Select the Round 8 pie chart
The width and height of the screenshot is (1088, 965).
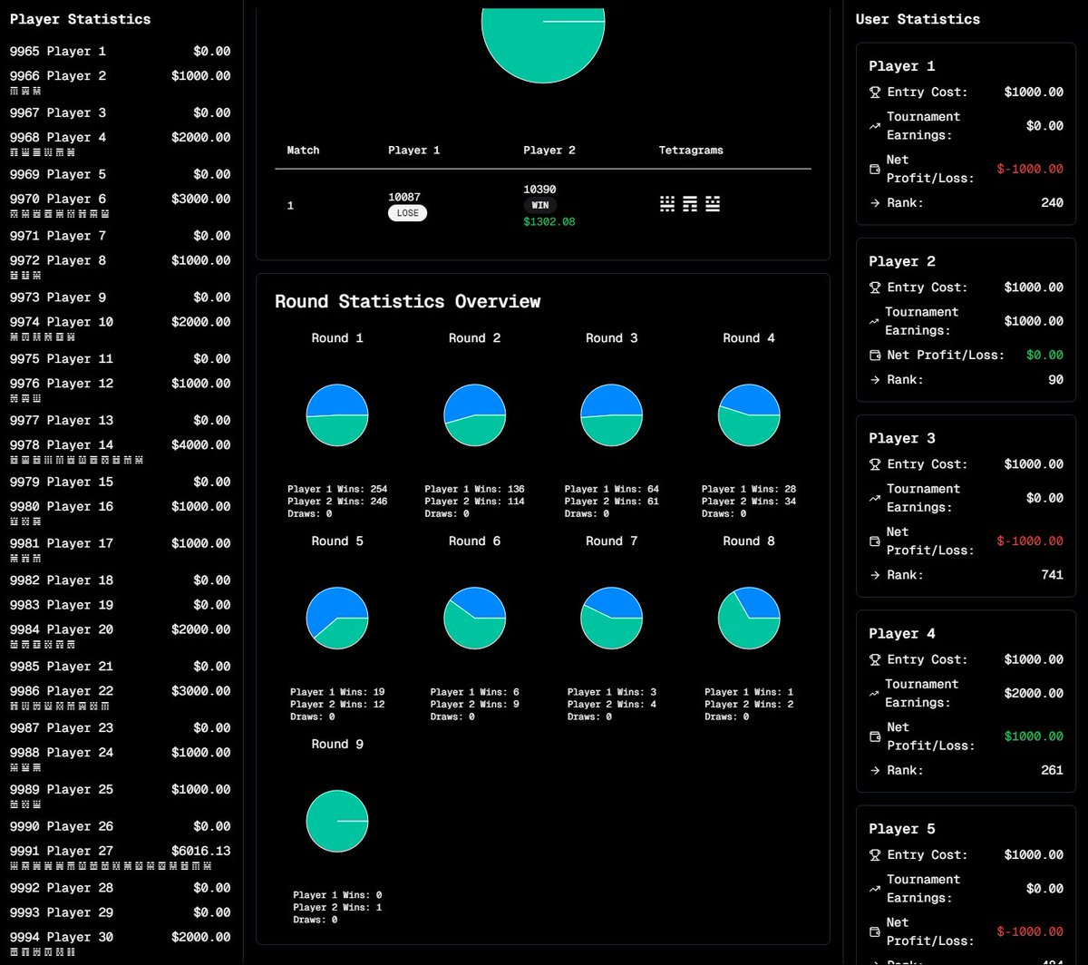coord(749,618)
